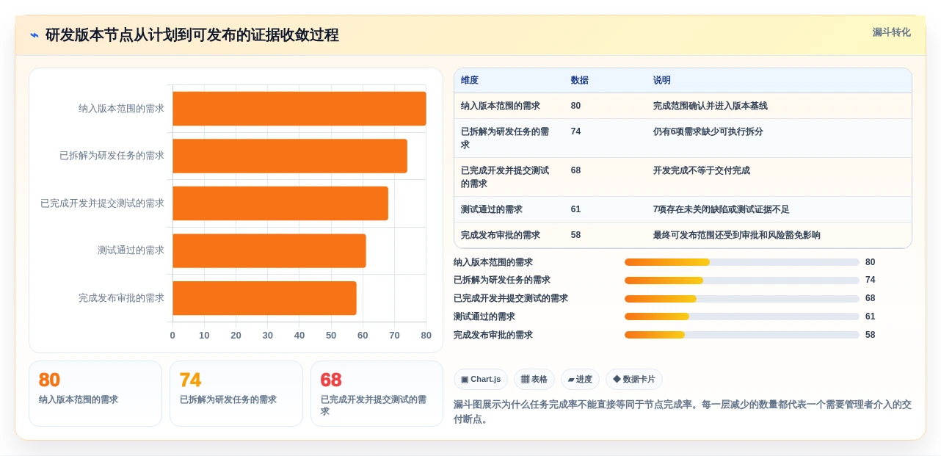Click the x-axis tick label 40
Viewport: 941px width, 456px height.
pyautogui.click(x=299, y=336)
